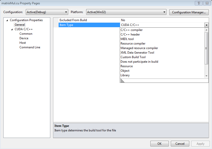Viewport: 212px width, 149px height.
Task: Click the diagonal resize grip below the list
Action: 122,81
